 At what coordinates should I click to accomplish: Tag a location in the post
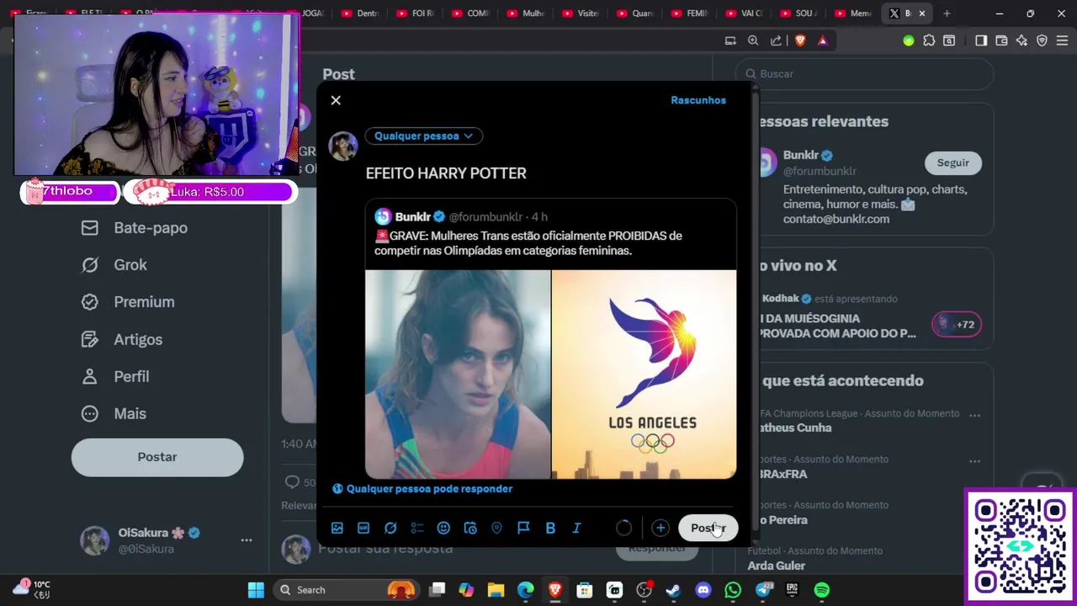click(x=496, y=528)
